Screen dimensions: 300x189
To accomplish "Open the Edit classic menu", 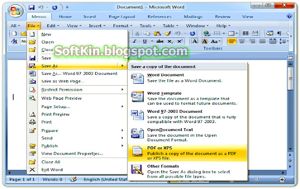I will point(53,26).
